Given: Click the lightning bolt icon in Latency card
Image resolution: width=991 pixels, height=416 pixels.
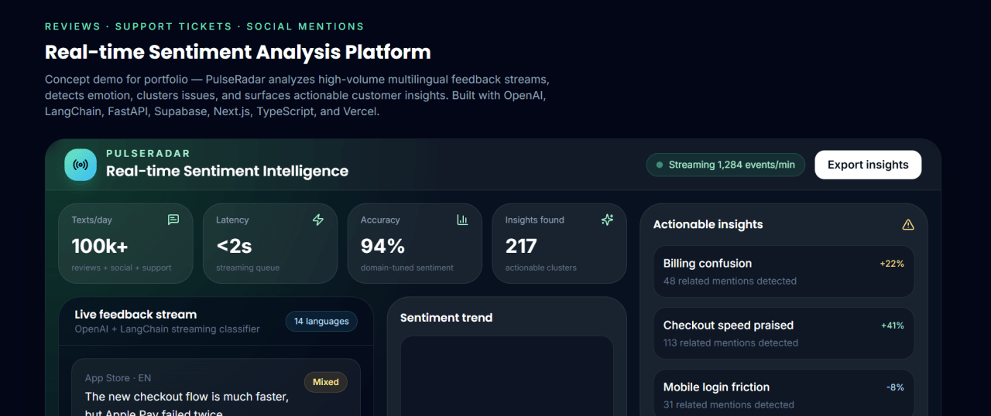Looking at the screenshot, I should pyautogui.click(x=317, y=220).
